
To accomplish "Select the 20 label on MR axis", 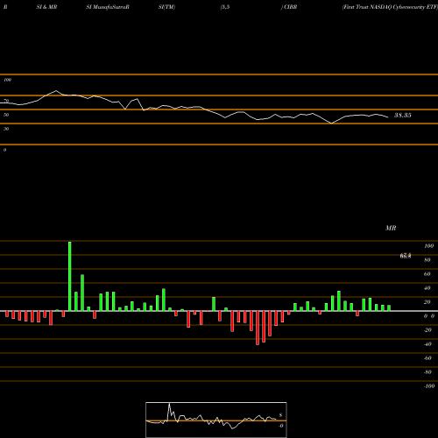I will (427, 302).
